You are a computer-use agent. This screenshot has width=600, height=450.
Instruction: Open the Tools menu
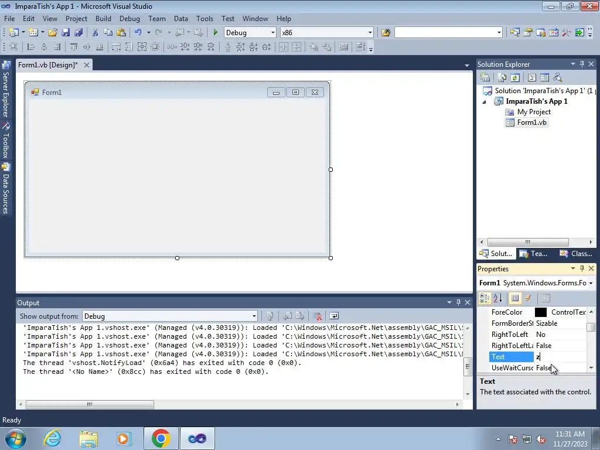click(x=204, y=18)
